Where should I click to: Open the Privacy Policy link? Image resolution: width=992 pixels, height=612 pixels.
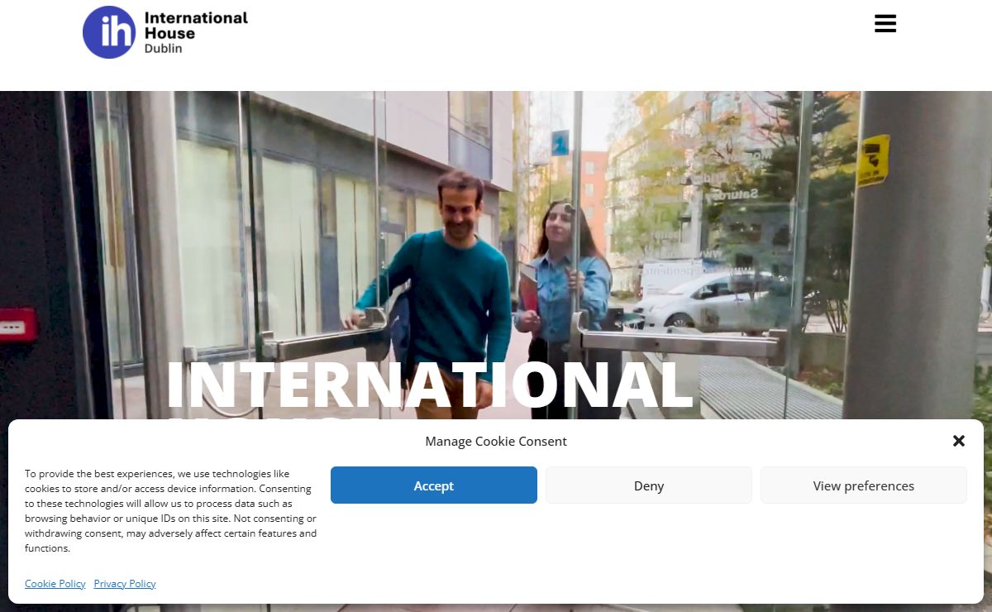125,584
